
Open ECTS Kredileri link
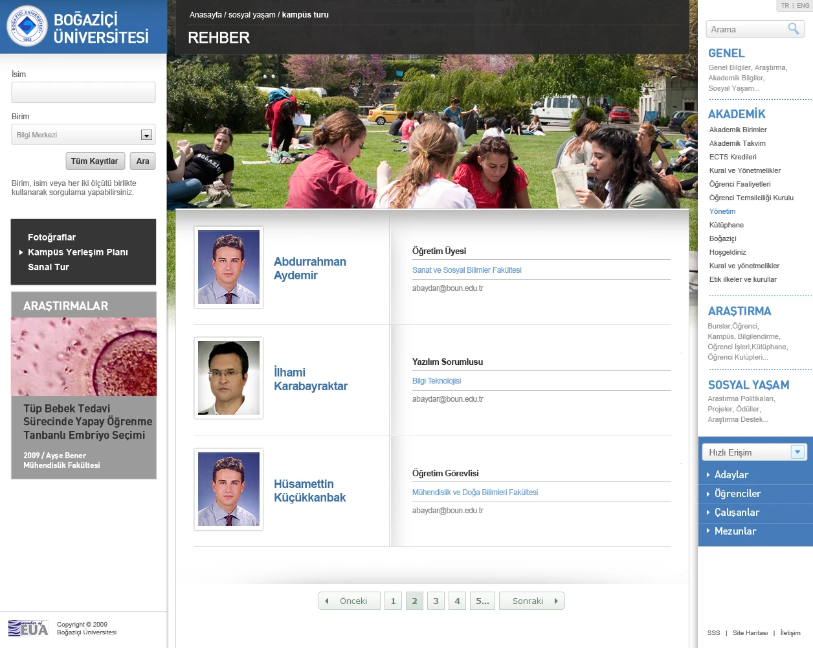coord(733,157)
